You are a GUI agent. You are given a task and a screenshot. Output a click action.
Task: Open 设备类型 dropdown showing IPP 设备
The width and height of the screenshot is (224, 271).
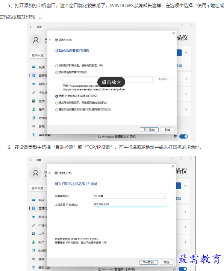coord(129,196)
